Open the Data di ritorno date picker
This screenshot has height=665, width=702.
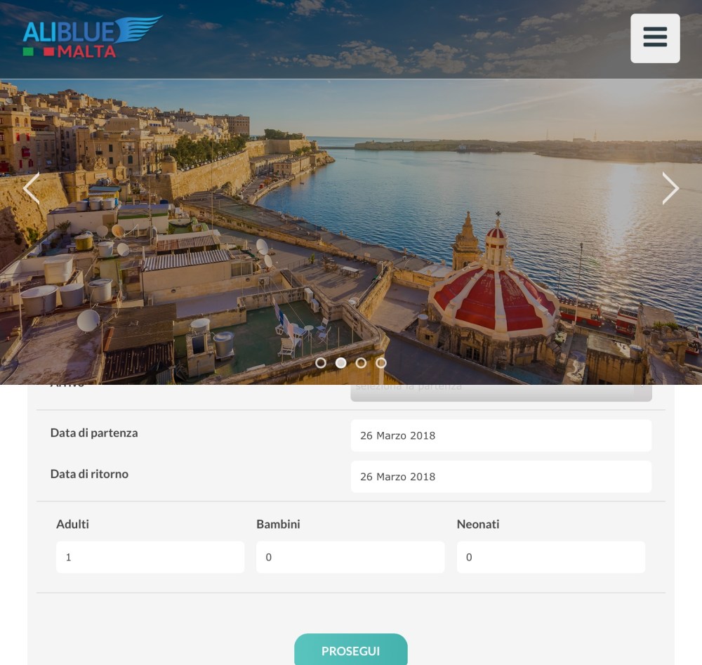(x=501, y=477)
